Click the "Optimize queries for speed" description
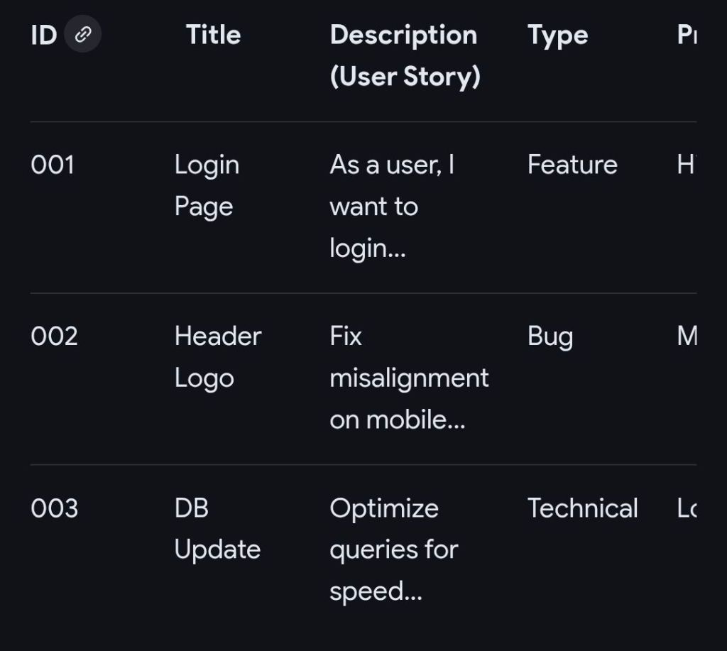Viewport: 727px width, 651px height. coord(393,549)
